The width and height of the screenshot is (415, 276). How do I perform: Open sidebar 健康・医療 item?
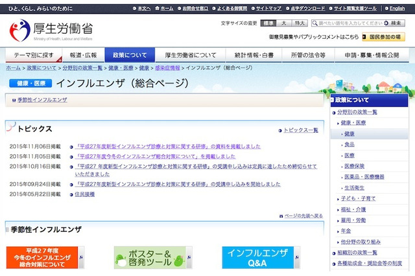click(353, 123)
